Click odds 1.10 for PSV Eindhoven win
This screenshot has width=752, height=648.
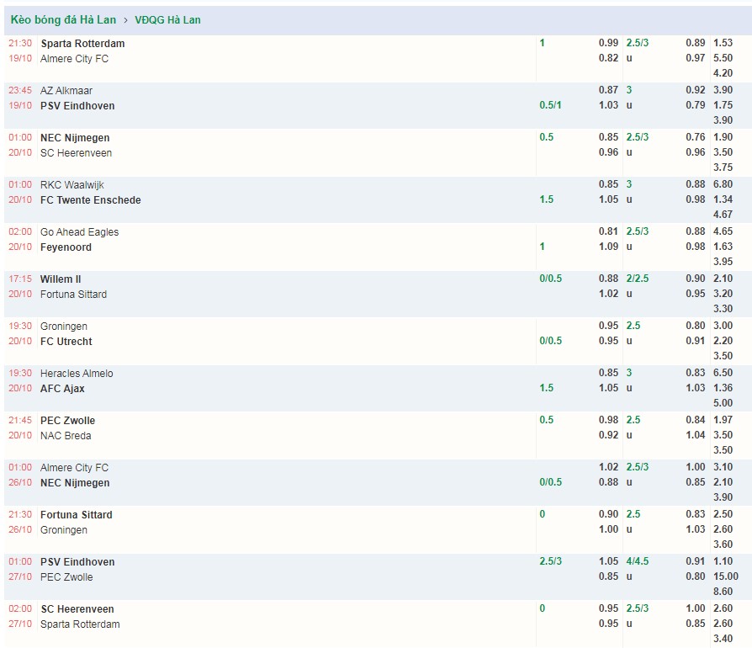[x=723, y=560]
